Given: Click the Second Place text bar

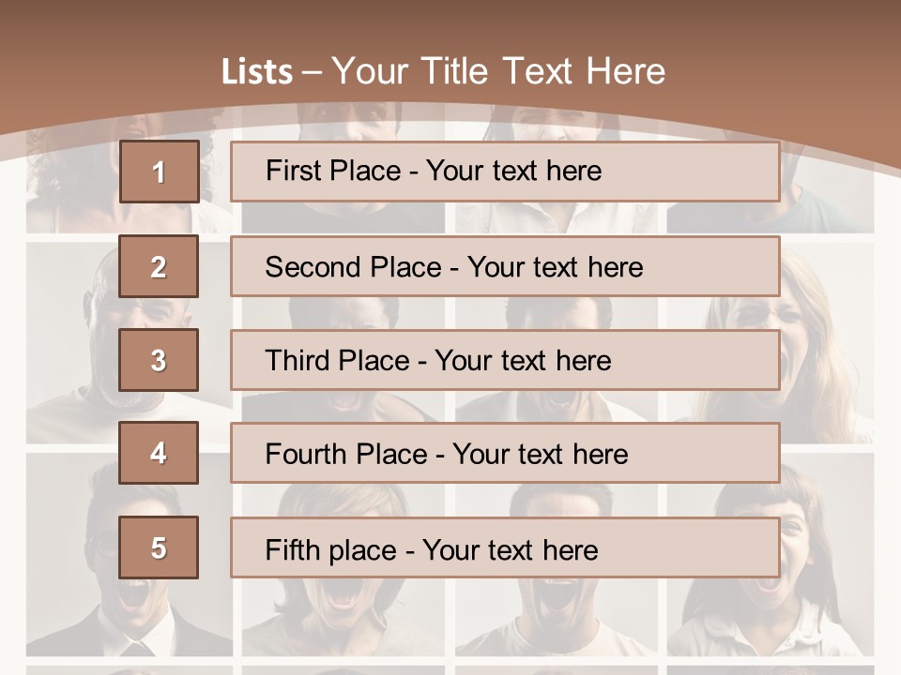Looking at the screenshot, I should [x=505, y=266].
